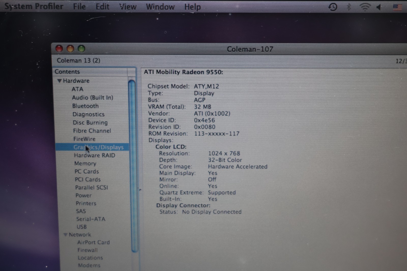Image resolution: width=407 pixels, height=271 pixels.
Task: Select Memory in the sidebar
Action: (85, 163)
